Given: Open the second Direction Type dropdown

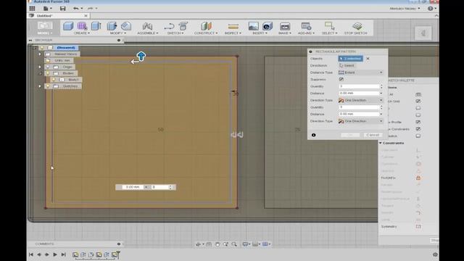Looking at the screenshot, I should tap(361, 121).
